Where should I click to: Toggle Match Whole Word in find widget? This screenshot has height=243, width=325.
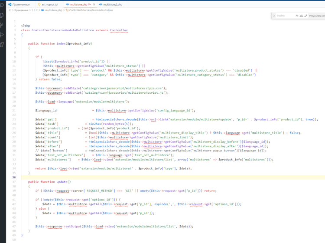click(302, 16)
